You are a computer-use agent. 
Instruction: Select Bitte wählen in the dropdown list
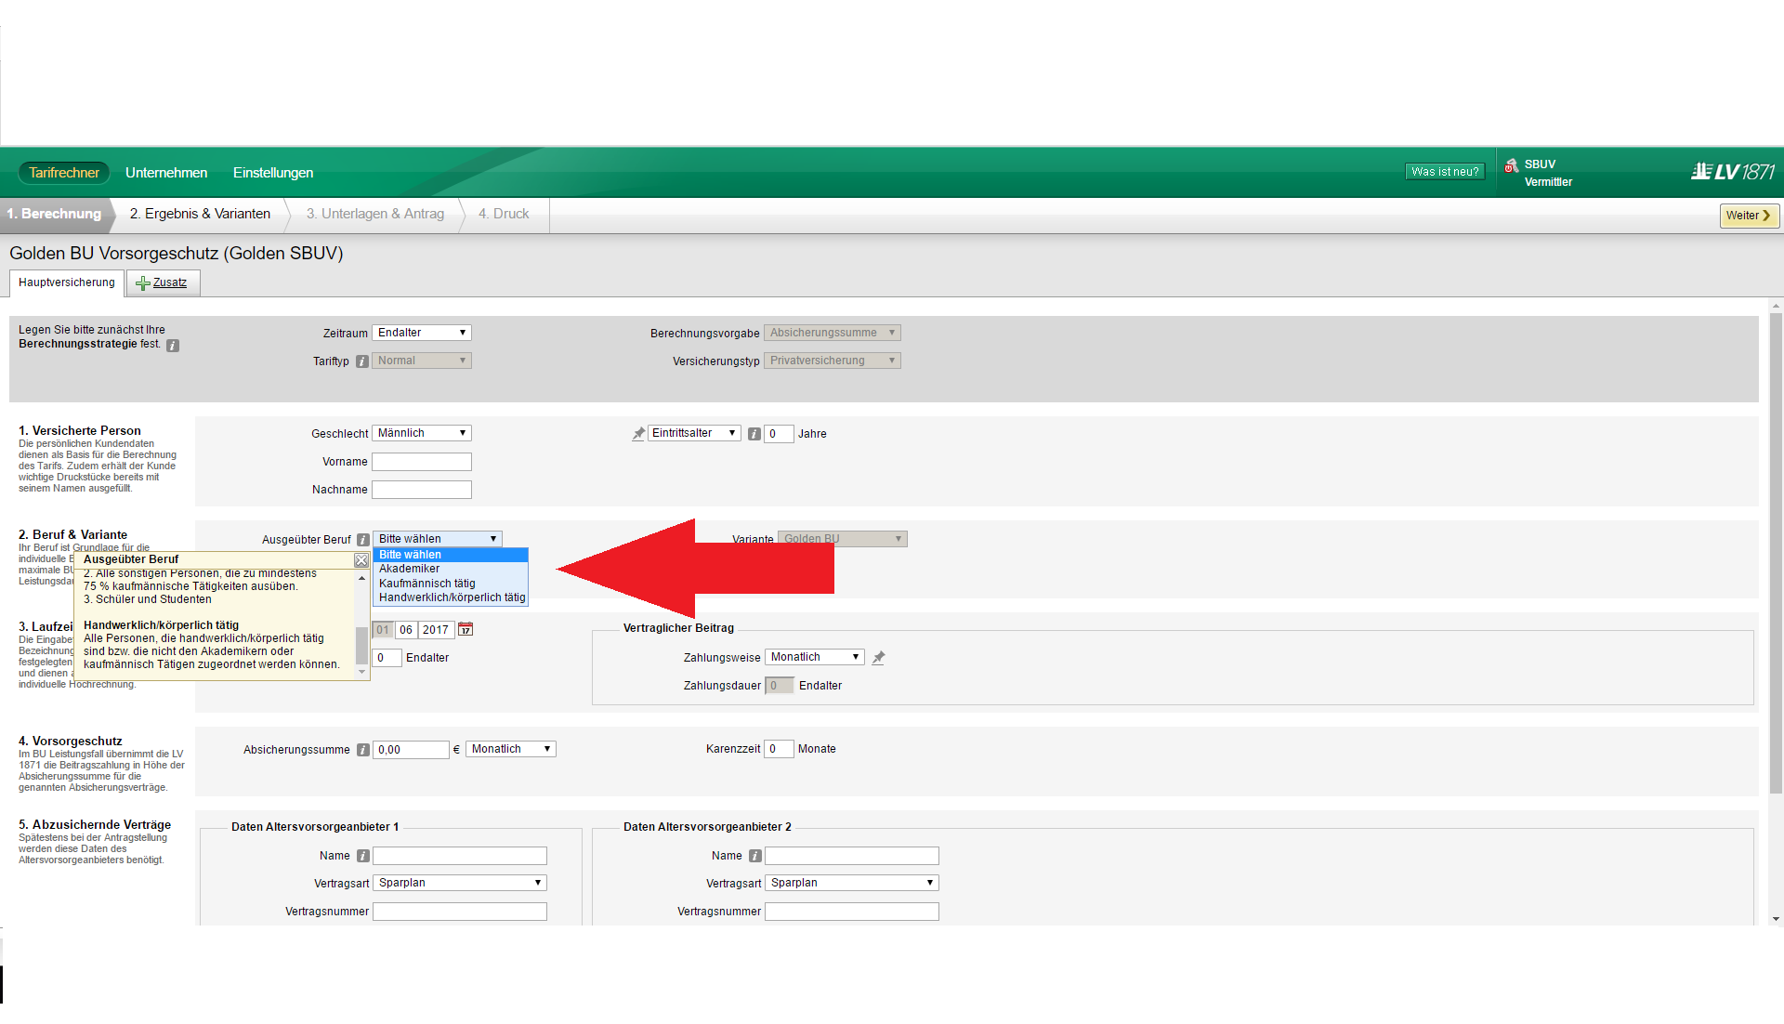click(451, 555)
